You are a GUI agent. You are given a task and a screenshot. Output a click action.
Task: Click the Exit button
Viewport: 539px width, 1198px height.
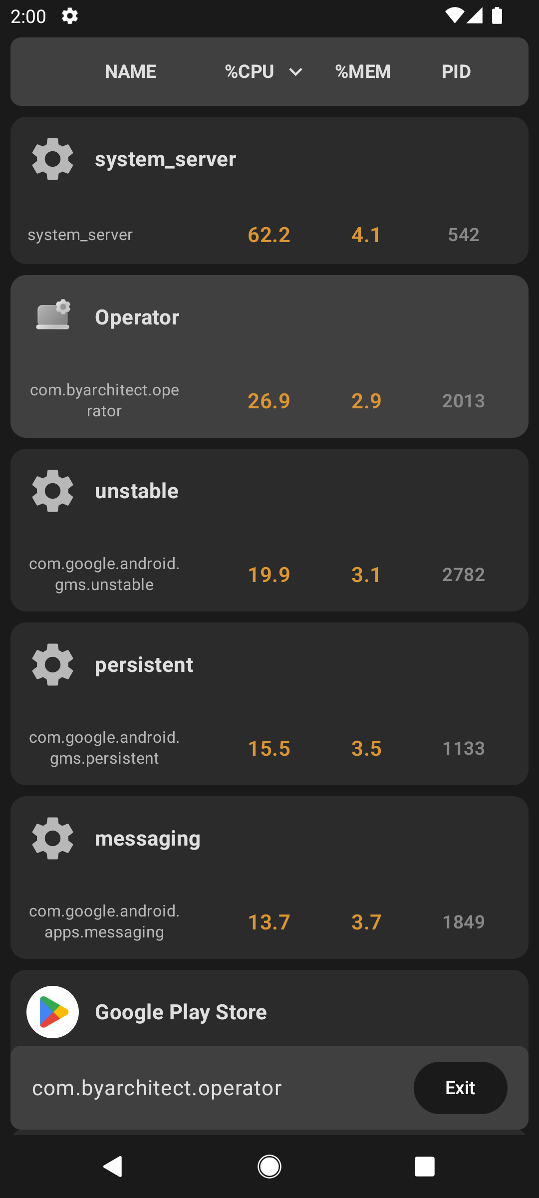pos(461,1088)
